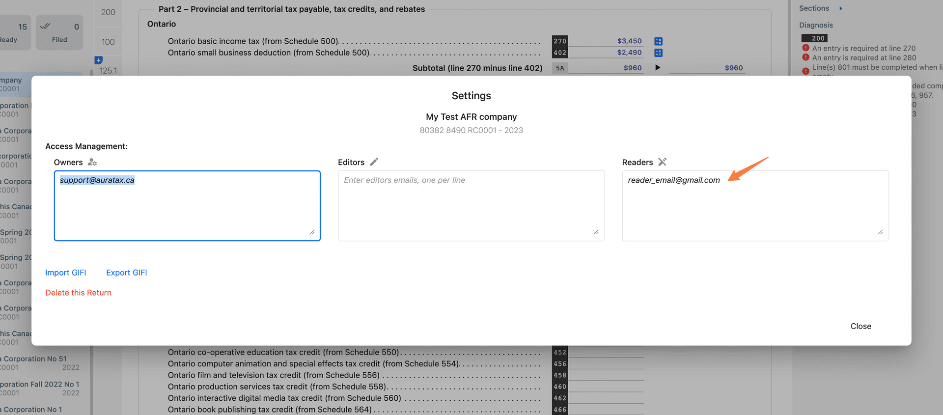The height and width of the screenshot is (415, 943).
Task: Choose Delete this Return
Action: coord(79,293)
